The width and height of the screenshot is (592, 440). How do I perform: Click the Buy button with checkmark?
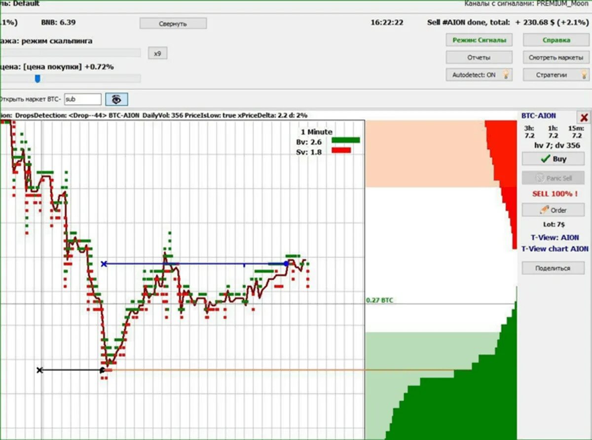[553, 159]
